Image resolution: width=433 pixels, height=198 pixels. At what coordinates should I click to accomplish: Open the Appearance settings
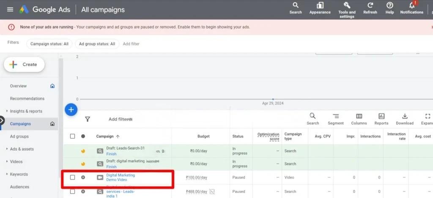(320, 8)
